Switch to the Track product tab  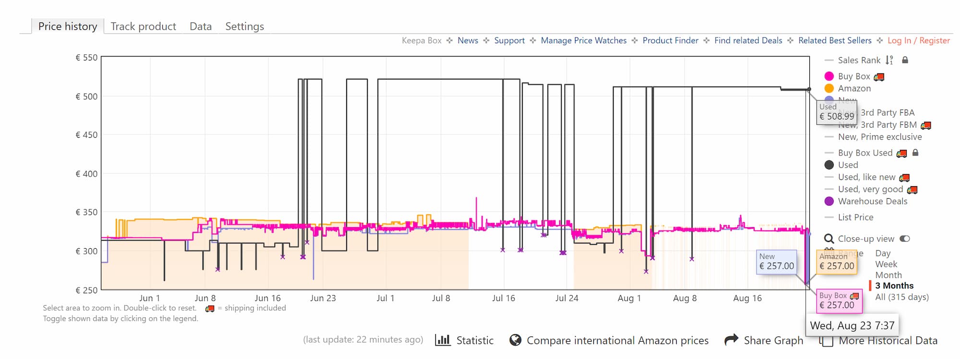click(x=143, y=26)
